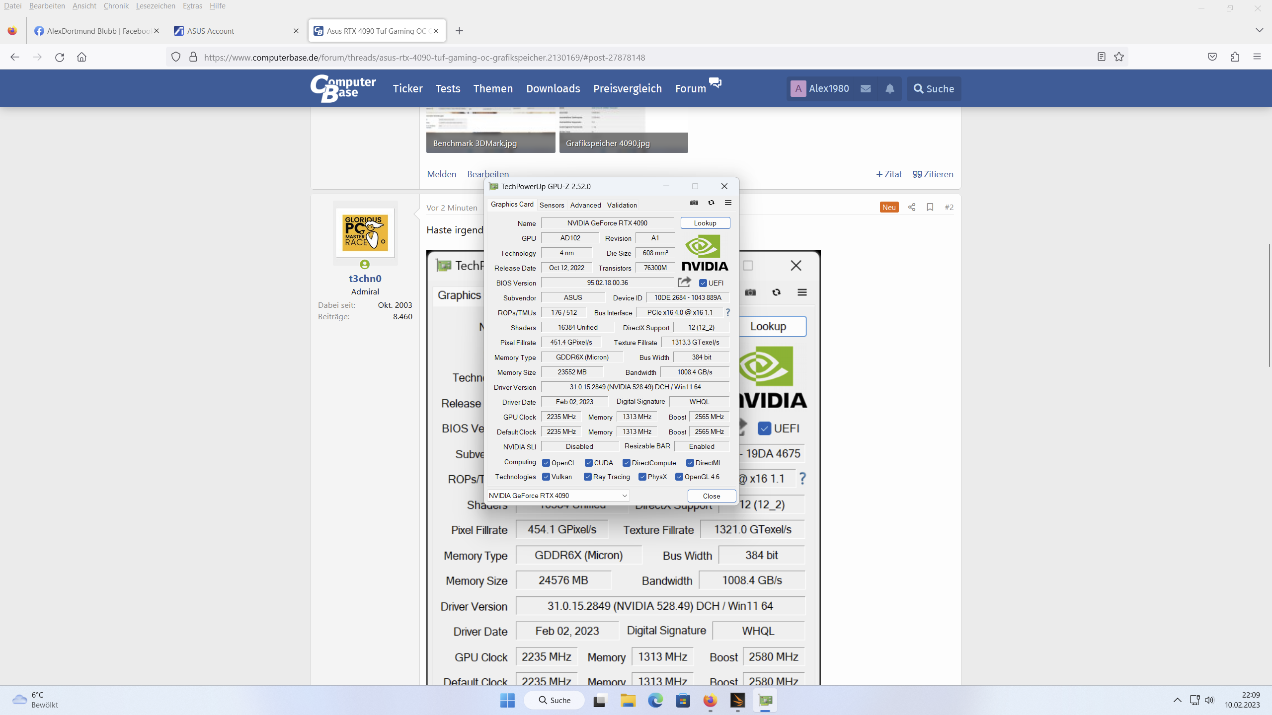
Task: Toggle the UEFI checkbox in GPU-Z
Action: click(703, 283)
